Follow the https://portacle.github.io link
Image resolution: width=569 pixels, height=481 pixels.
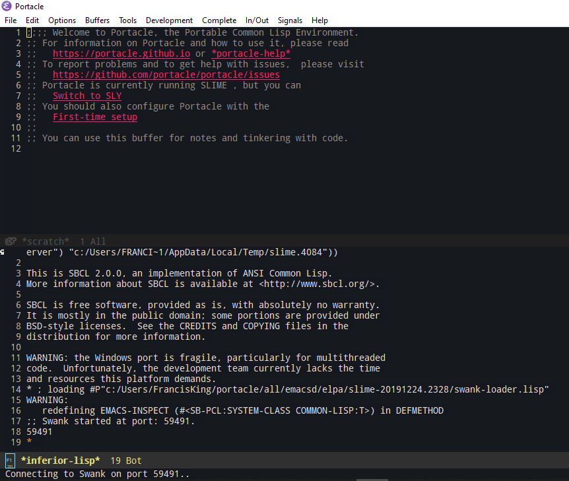click(x=121, y=53)
